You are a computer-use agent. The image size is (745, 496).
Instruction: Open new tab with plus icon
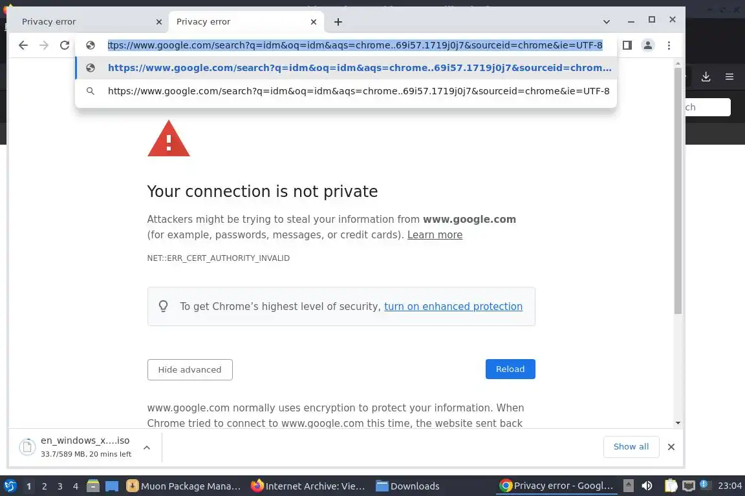338,22
